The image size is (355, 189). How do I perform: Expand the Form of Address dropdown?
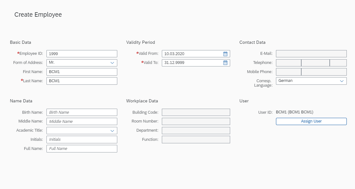tap(112, 63)
